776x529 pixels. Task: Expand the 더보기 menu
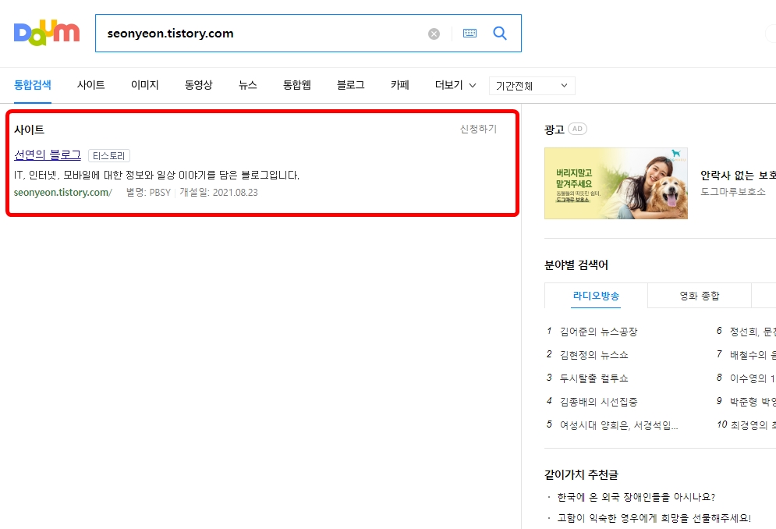(455, 85)
